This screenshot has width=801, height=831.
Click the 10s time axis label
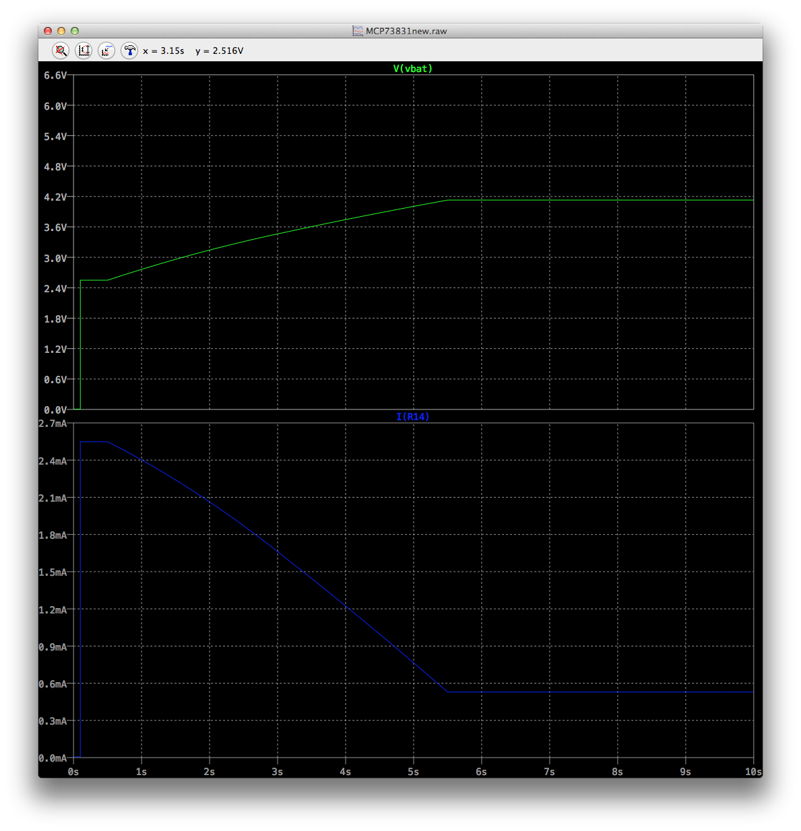click(753, 772)
